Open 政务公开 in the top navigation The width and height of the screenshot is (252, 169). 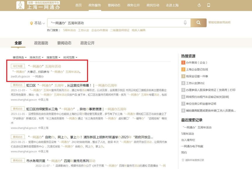tap(133, 5)
